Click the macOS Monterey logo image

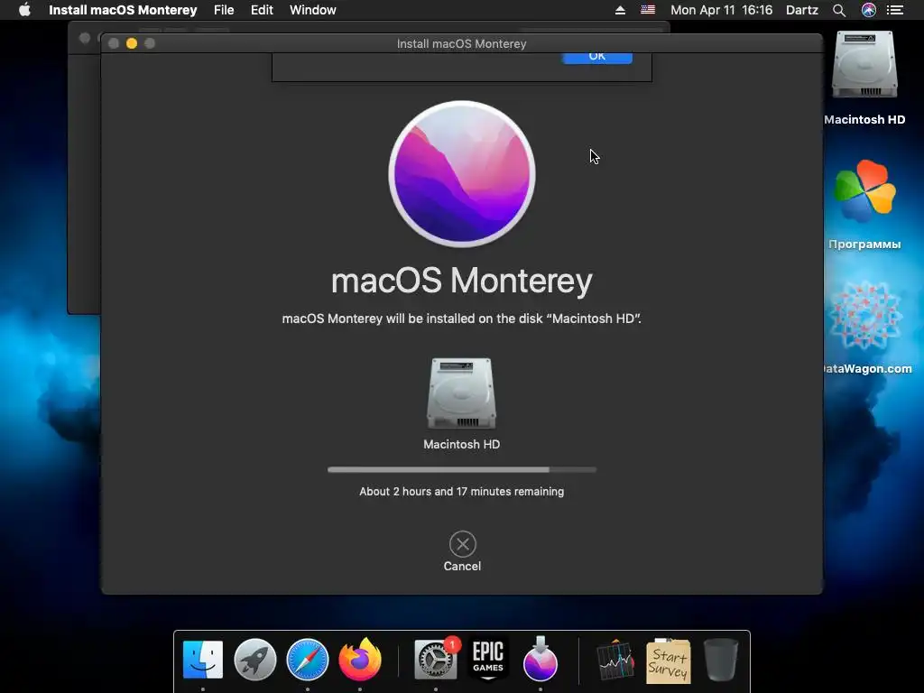pyautogui.click(x=462, y=174)
